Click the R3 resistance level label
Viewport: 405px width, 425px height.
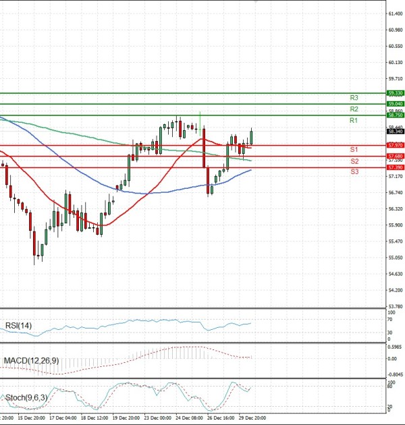click(x=353, y=97)
